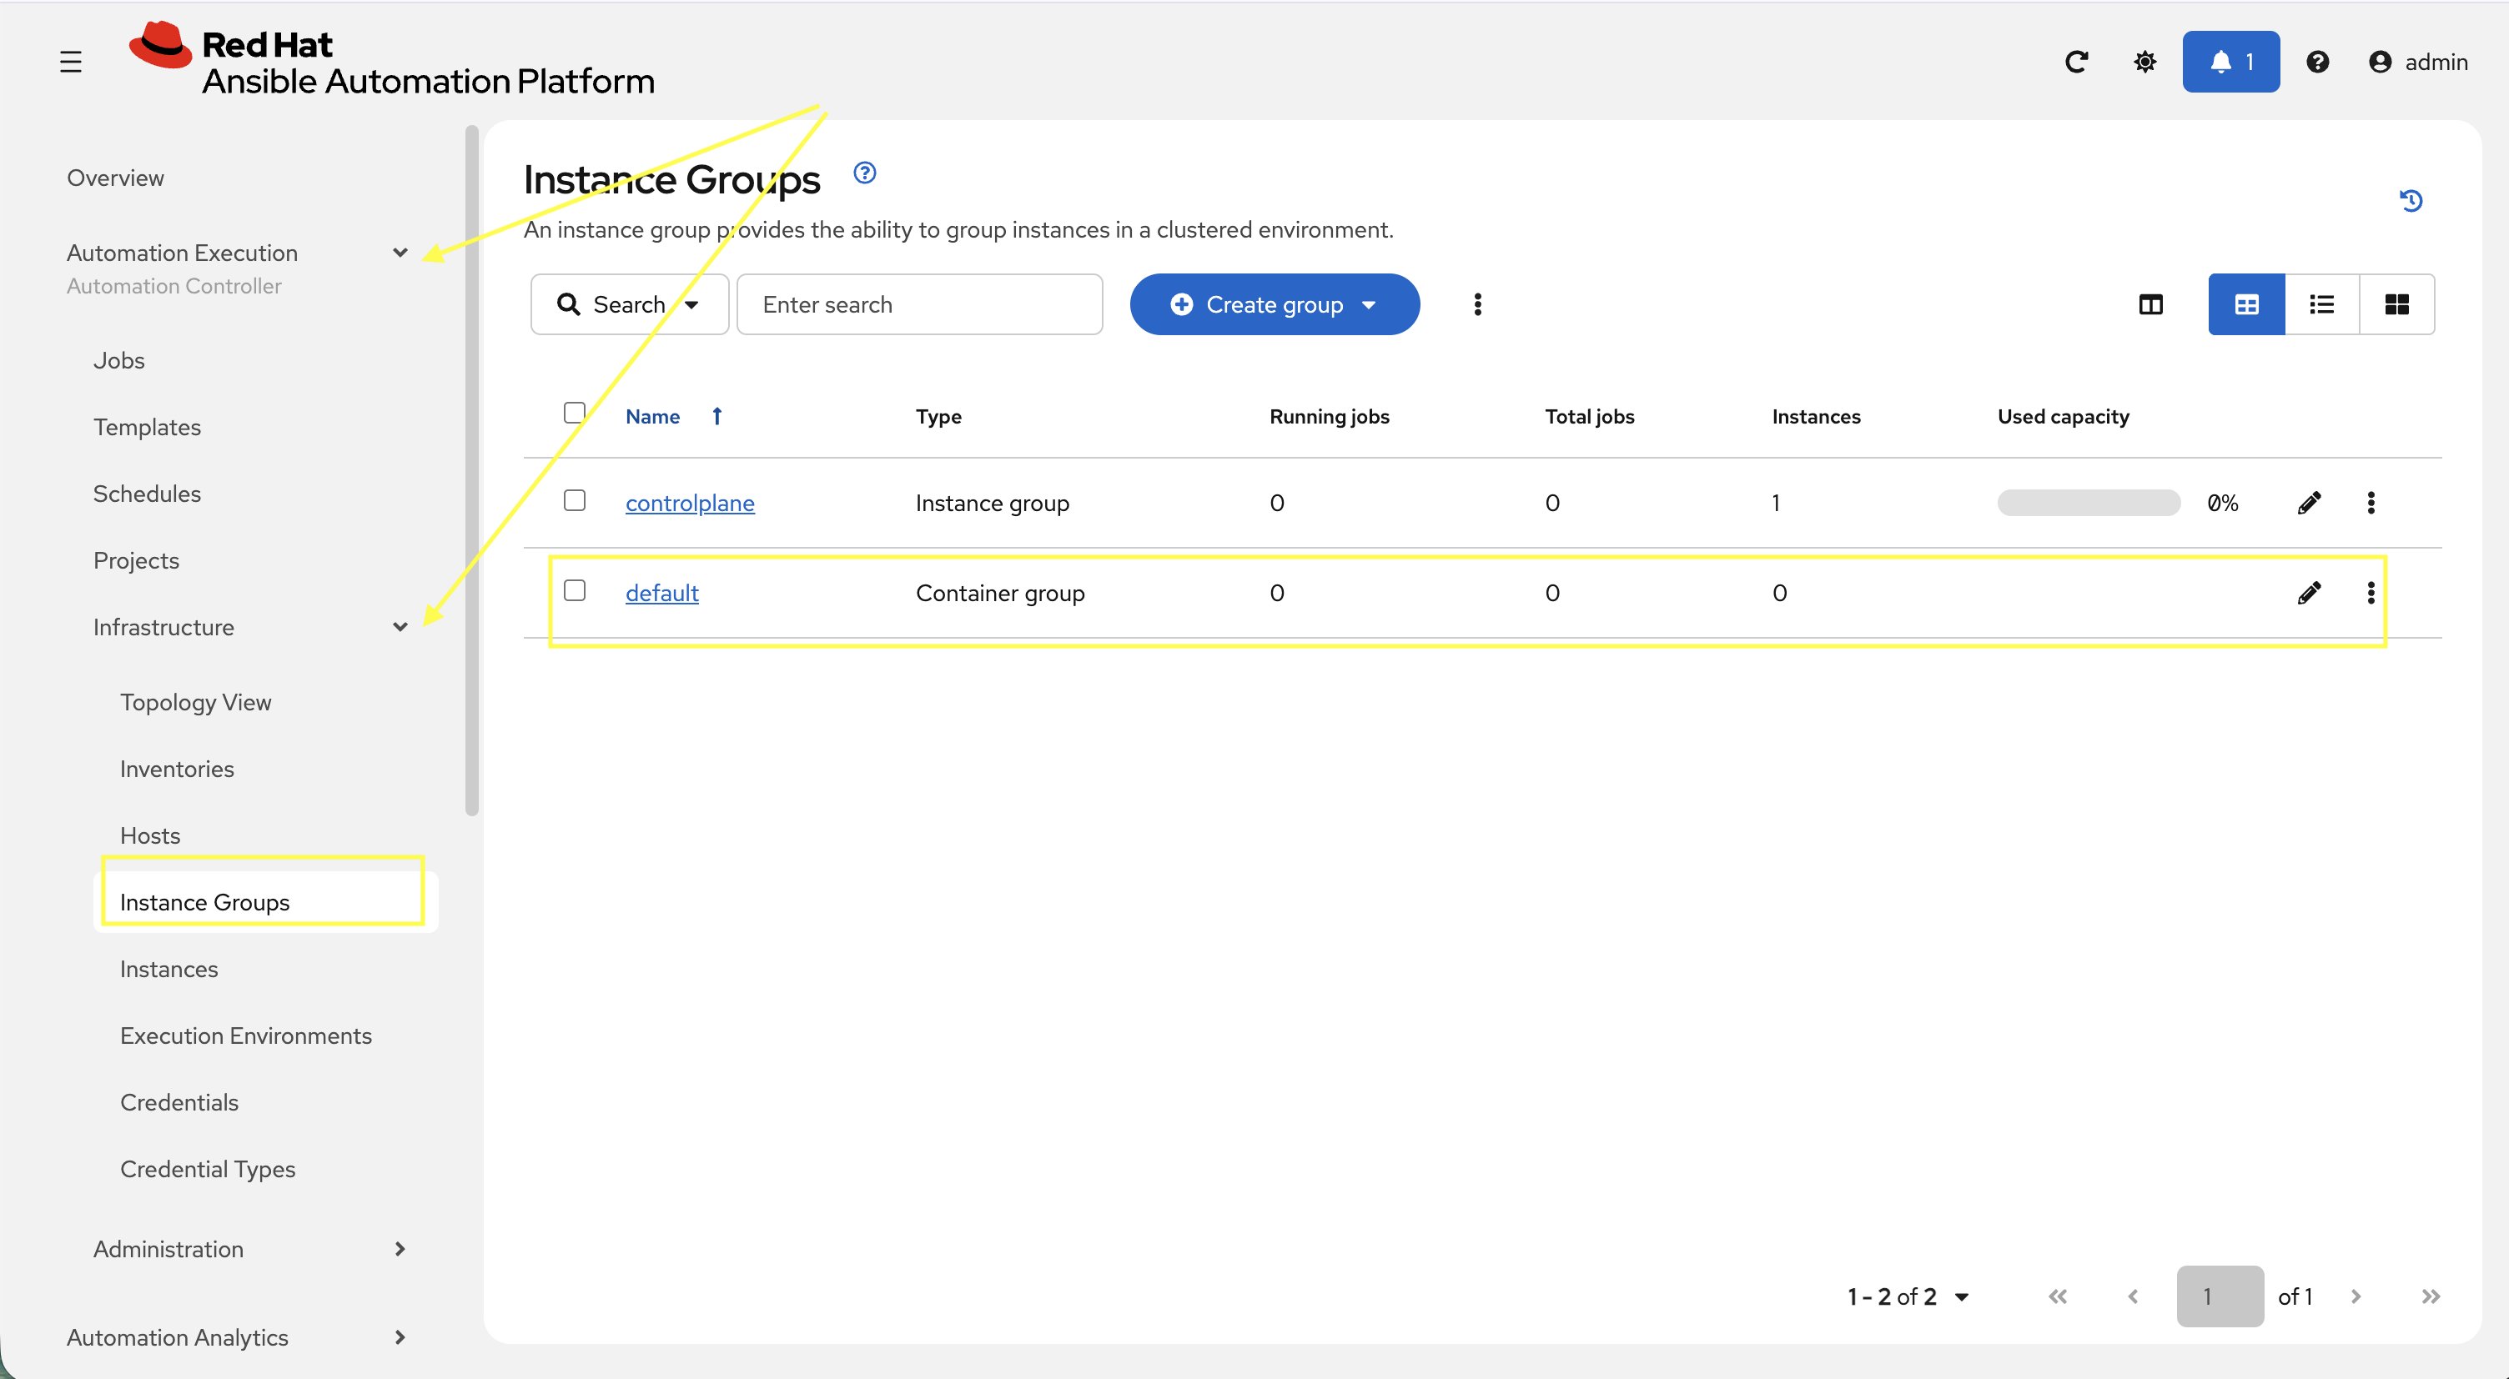
Task: Collapse the Automation Execution section
Action: click(400, 253)
